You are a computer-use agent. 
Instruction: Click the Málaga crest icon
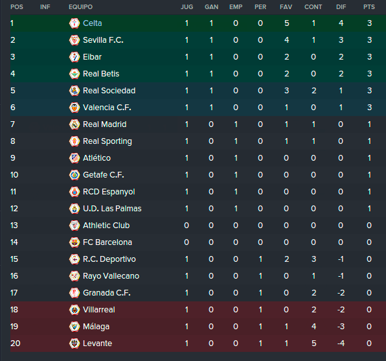pos(74,327)
